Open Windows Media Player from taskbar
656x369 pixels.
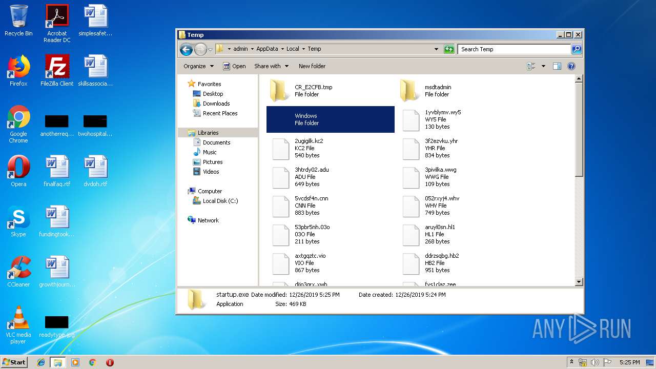(x=75, y=362)
